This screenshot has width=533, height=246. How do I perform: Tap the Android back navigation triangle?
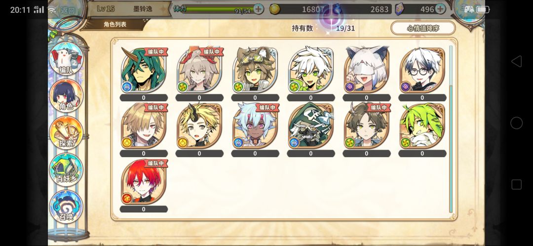(516, 61)
